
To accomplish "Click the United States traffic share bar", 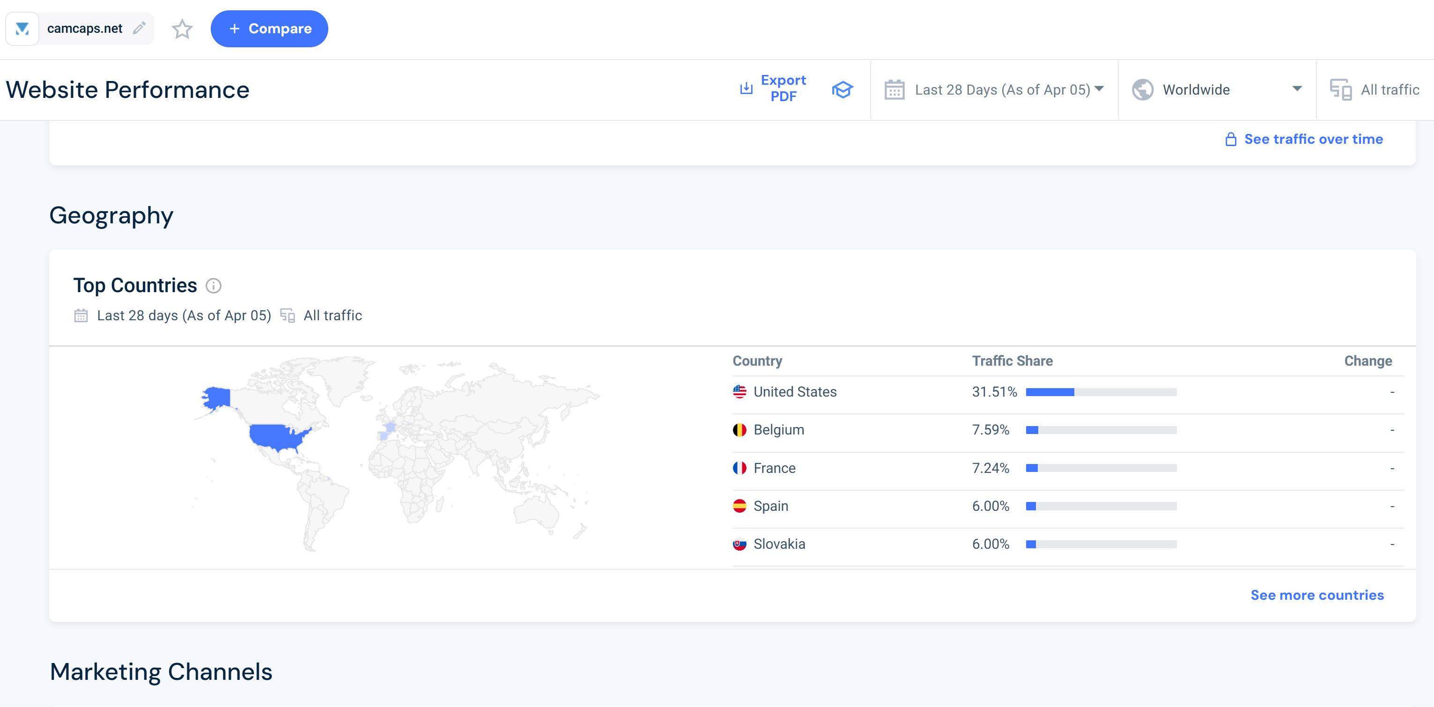I will pyautogui.click(x=1101, y=392).
